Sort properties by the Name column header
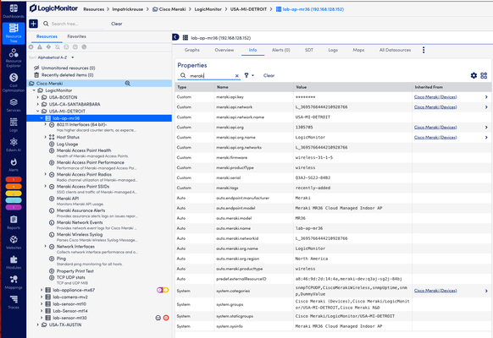The image size is (493, 338). [222, 87]
